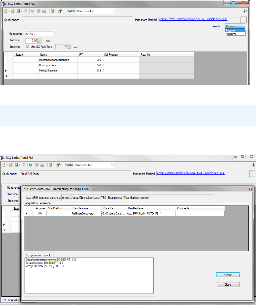Click RT cell 8.3 in compound table
The image size is (256, 305).
[x=90, y=71]
